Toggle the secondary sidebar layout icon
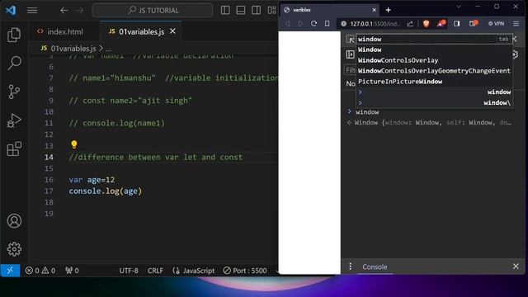 pyautogui.click(x=256, y=10)
